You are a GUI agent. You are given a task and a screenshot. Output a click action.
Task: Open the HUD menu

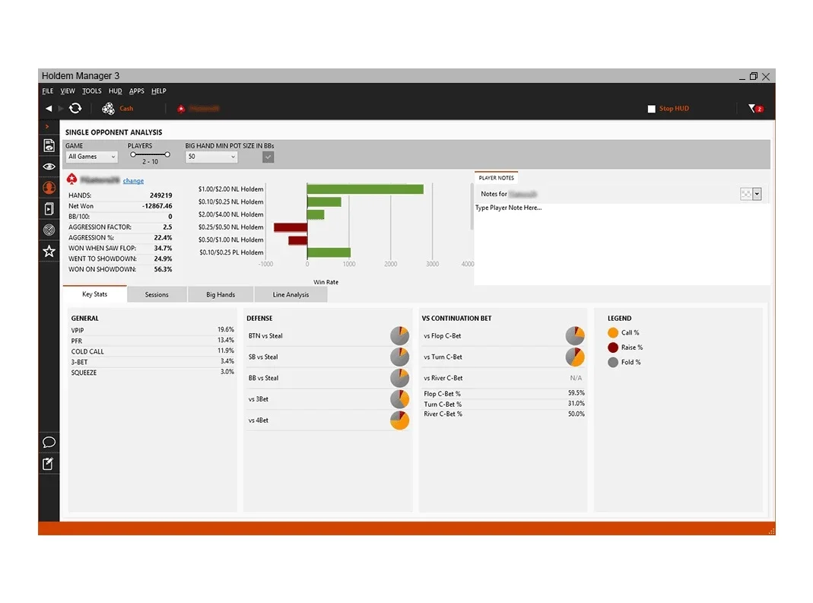tap(115, 90)
